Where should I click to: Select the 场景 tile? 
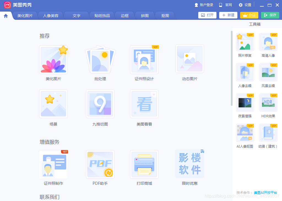[53, 104]
